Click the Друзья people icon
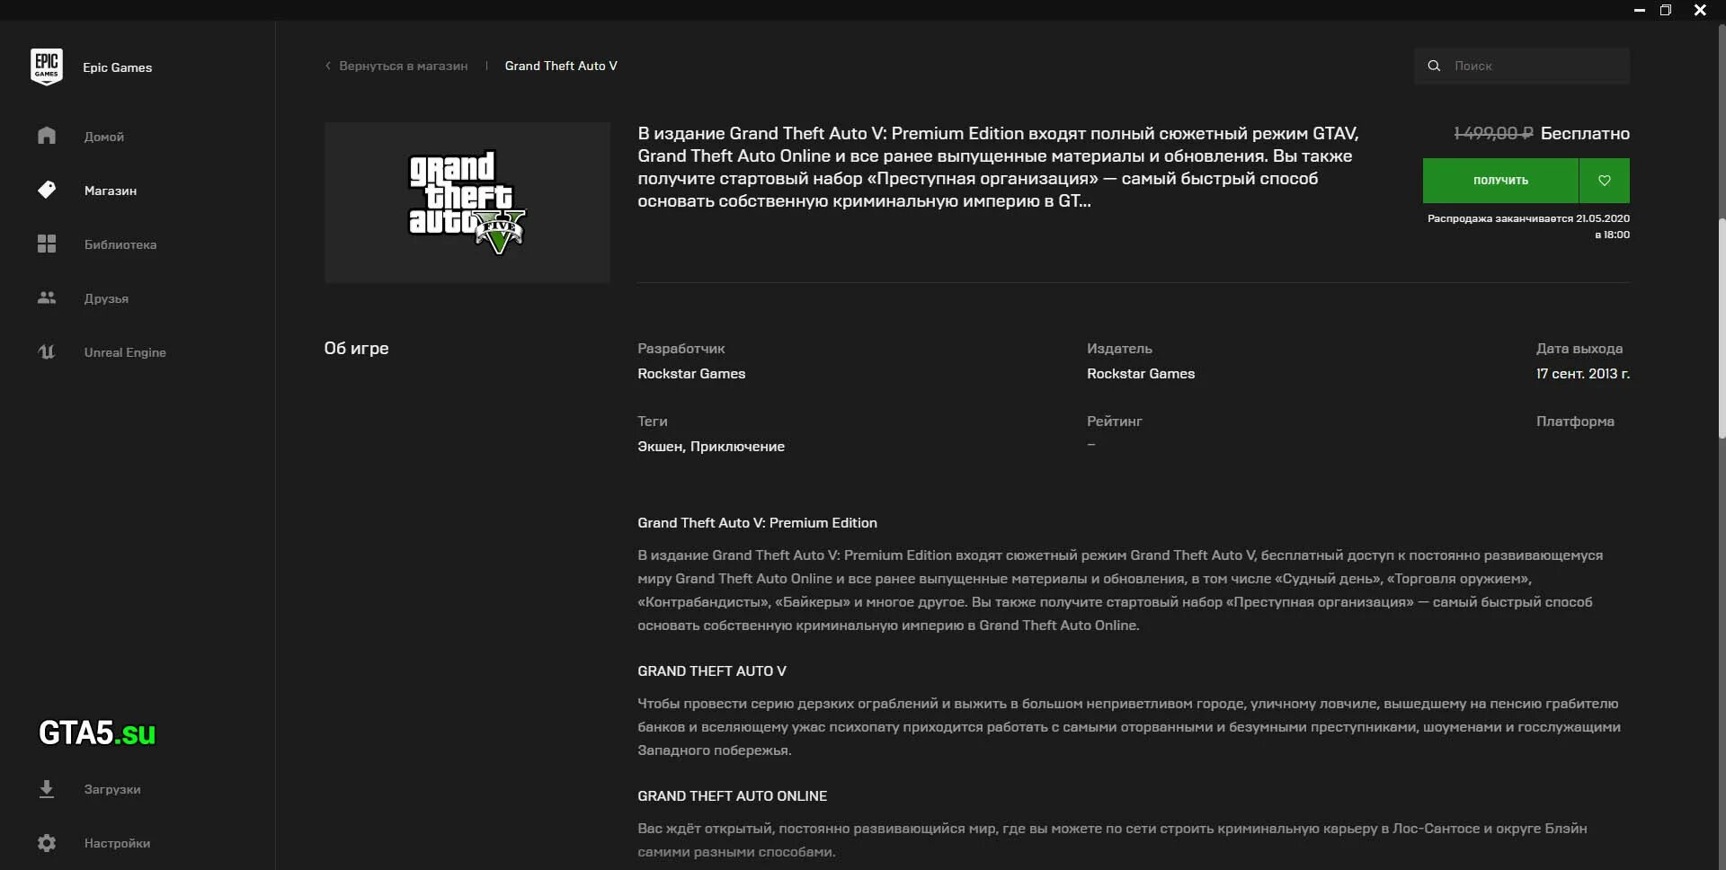The width and height of the screenshot is (1726, 870). click(x=47, y=297)
